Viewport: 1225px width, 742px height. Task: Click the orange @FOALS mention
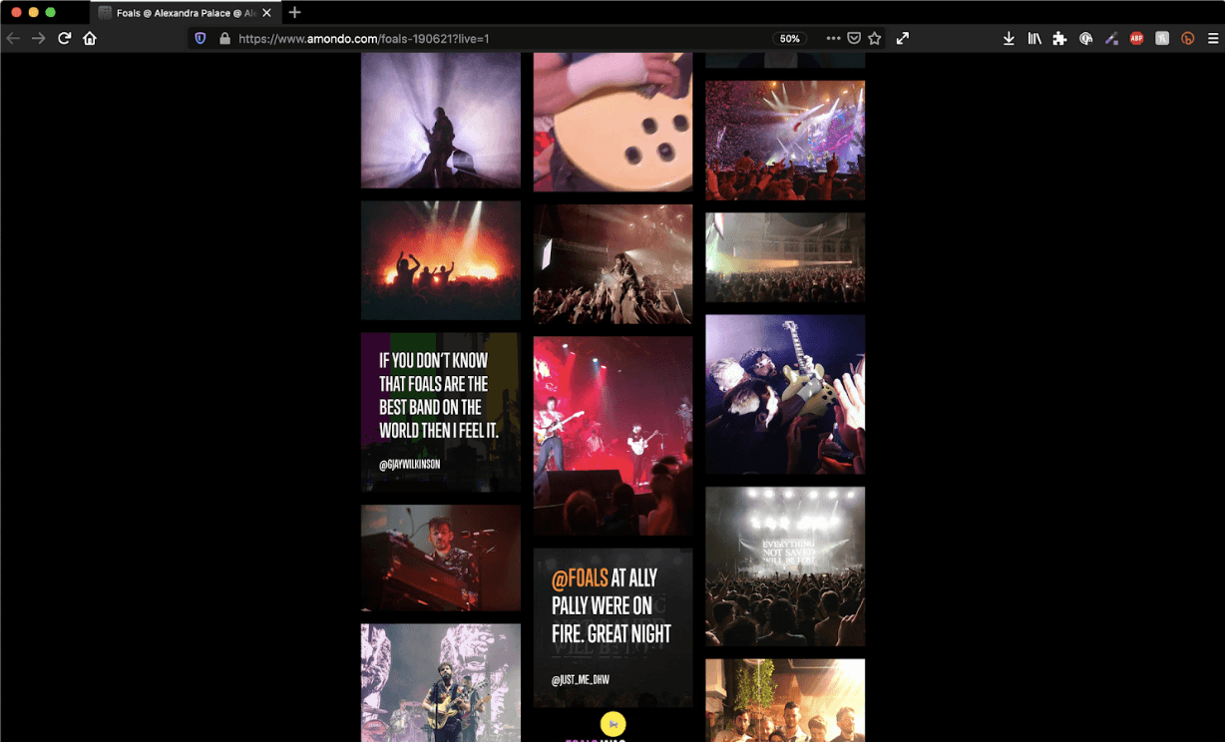(x=580, y=578)
